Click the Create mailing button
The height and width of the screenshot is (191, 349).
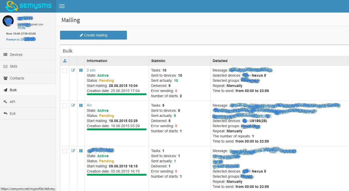93,35
